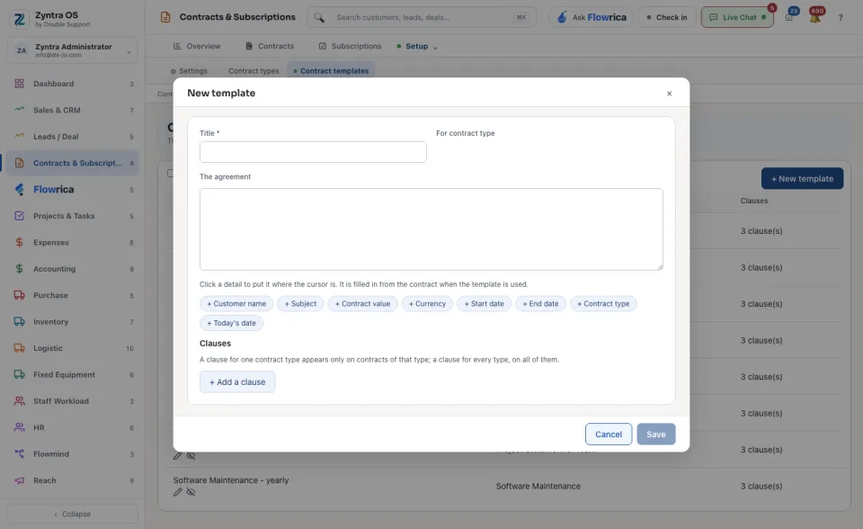Click the New template button behind dialog
The height and width of the screenshot is (529, 863).
click(802, 178)
